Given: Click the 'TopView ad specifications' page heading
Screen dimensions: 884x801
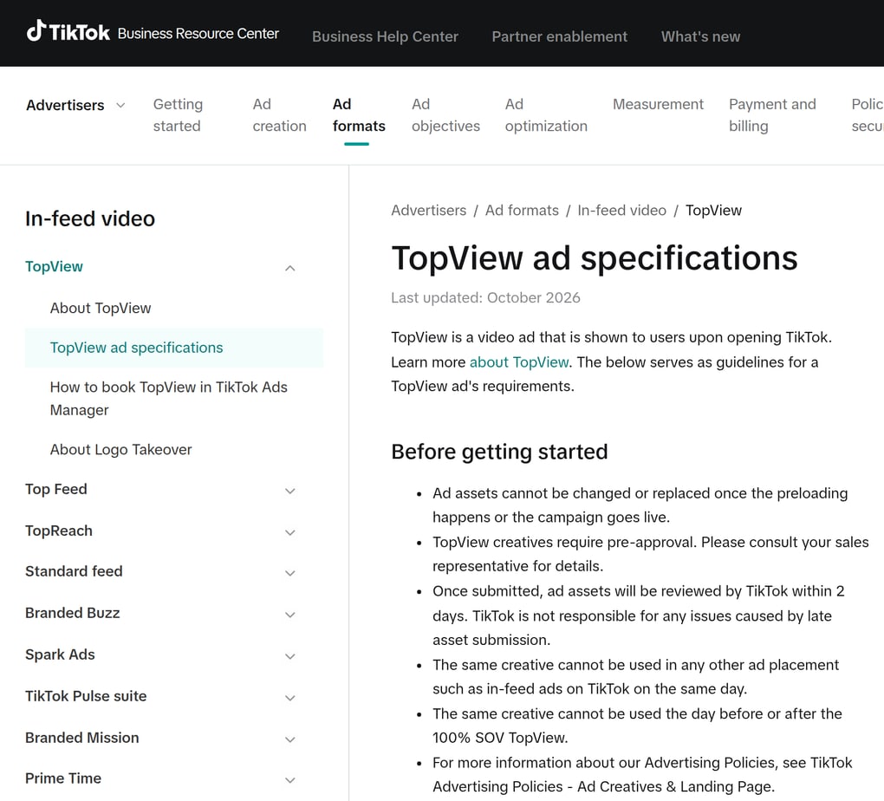Looking at the screenshot, I should (595, 259).
